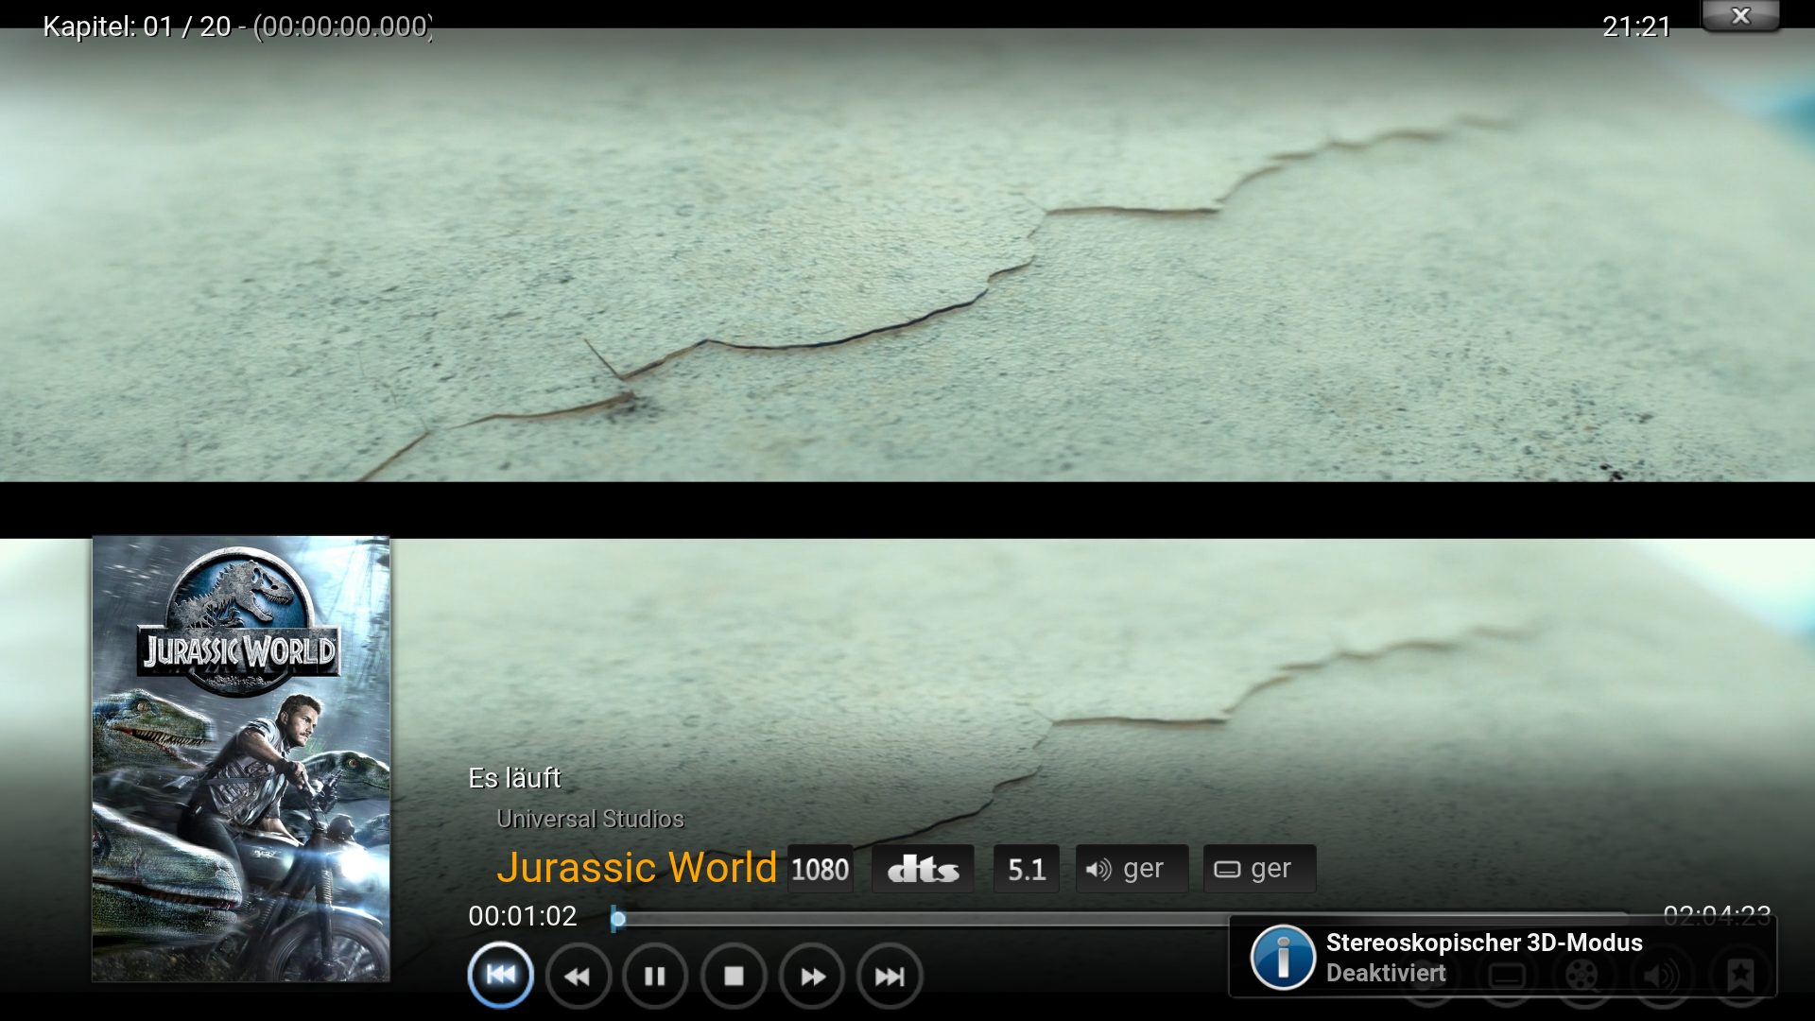1815x1021 pixels.
Task: Close the OSD with the X button
Action: pyautogui.click(x=1740, y=16)
